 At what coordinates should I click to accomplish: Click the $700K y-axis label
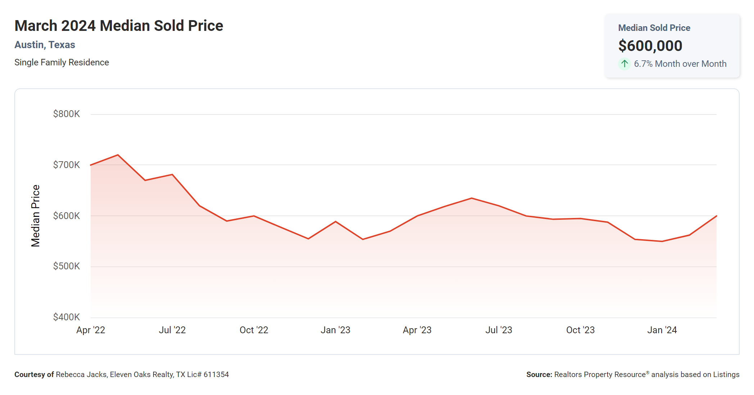(67, 165)
